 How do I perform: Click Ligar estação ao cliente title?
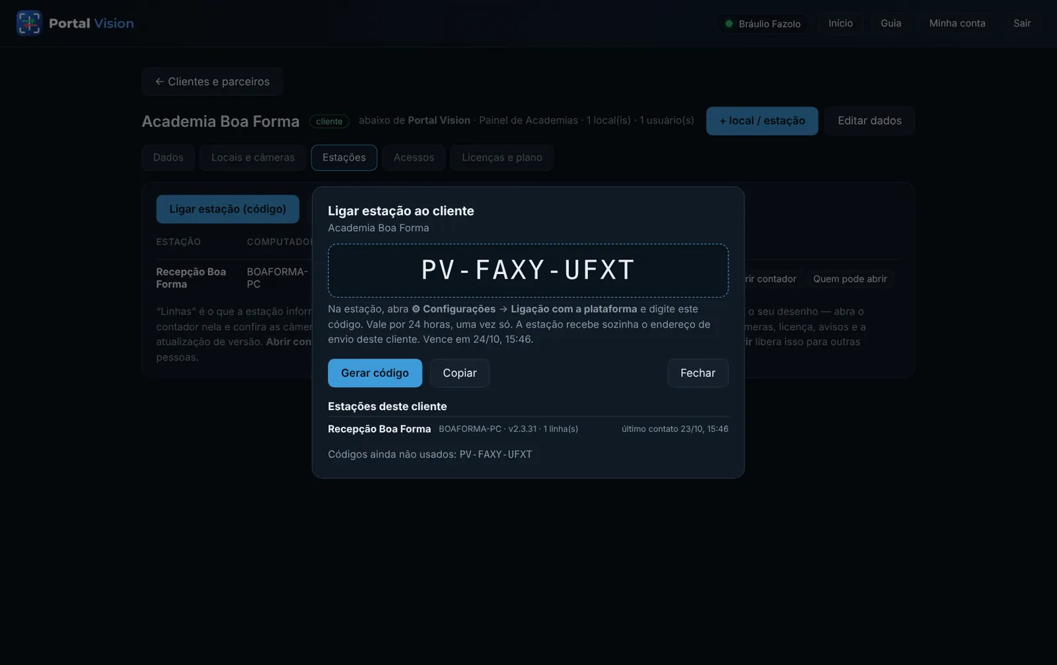click(401, 211)
